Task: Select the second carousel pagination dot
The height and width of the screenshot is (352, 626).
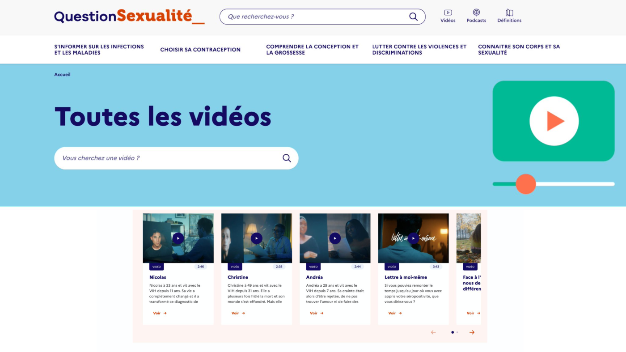Action: pos(457,332)
